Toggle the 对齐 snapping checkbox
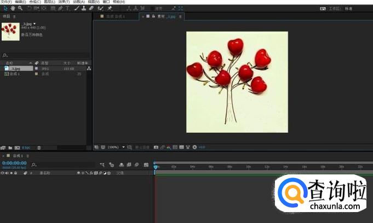This screenshot has height=223, width=373. tap(152, 9)
